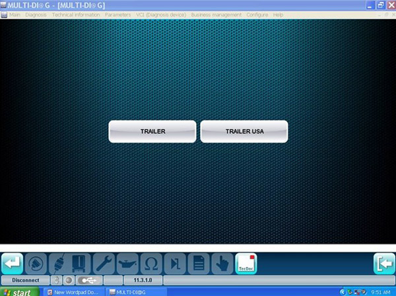Select the TRAILER button
The width and height of the screenshot is (396, 296).
tap(152, 131)
